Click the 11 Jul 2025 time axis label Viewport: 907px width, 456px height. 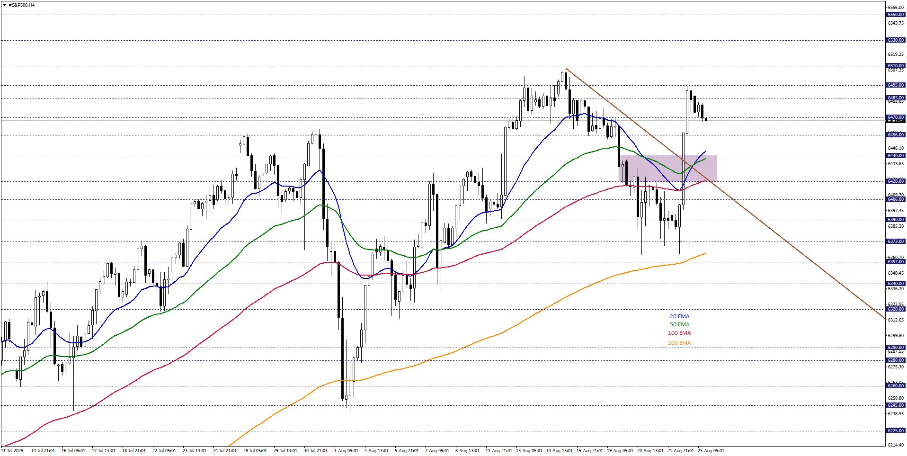(12, 451)
